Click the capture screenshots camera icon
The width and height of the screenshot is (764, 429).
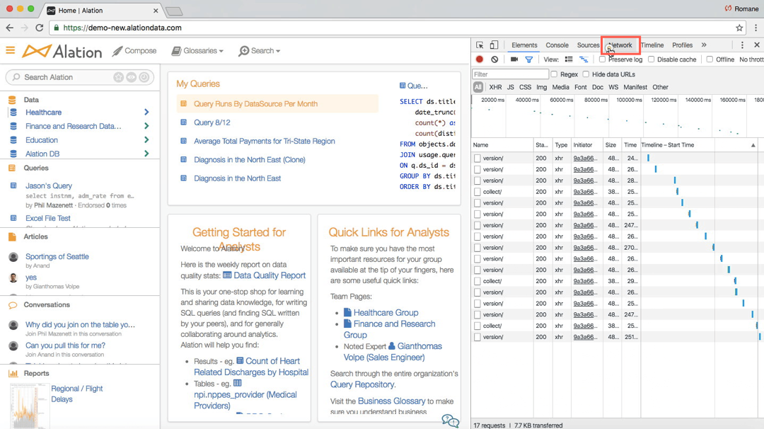pos(514,59)
